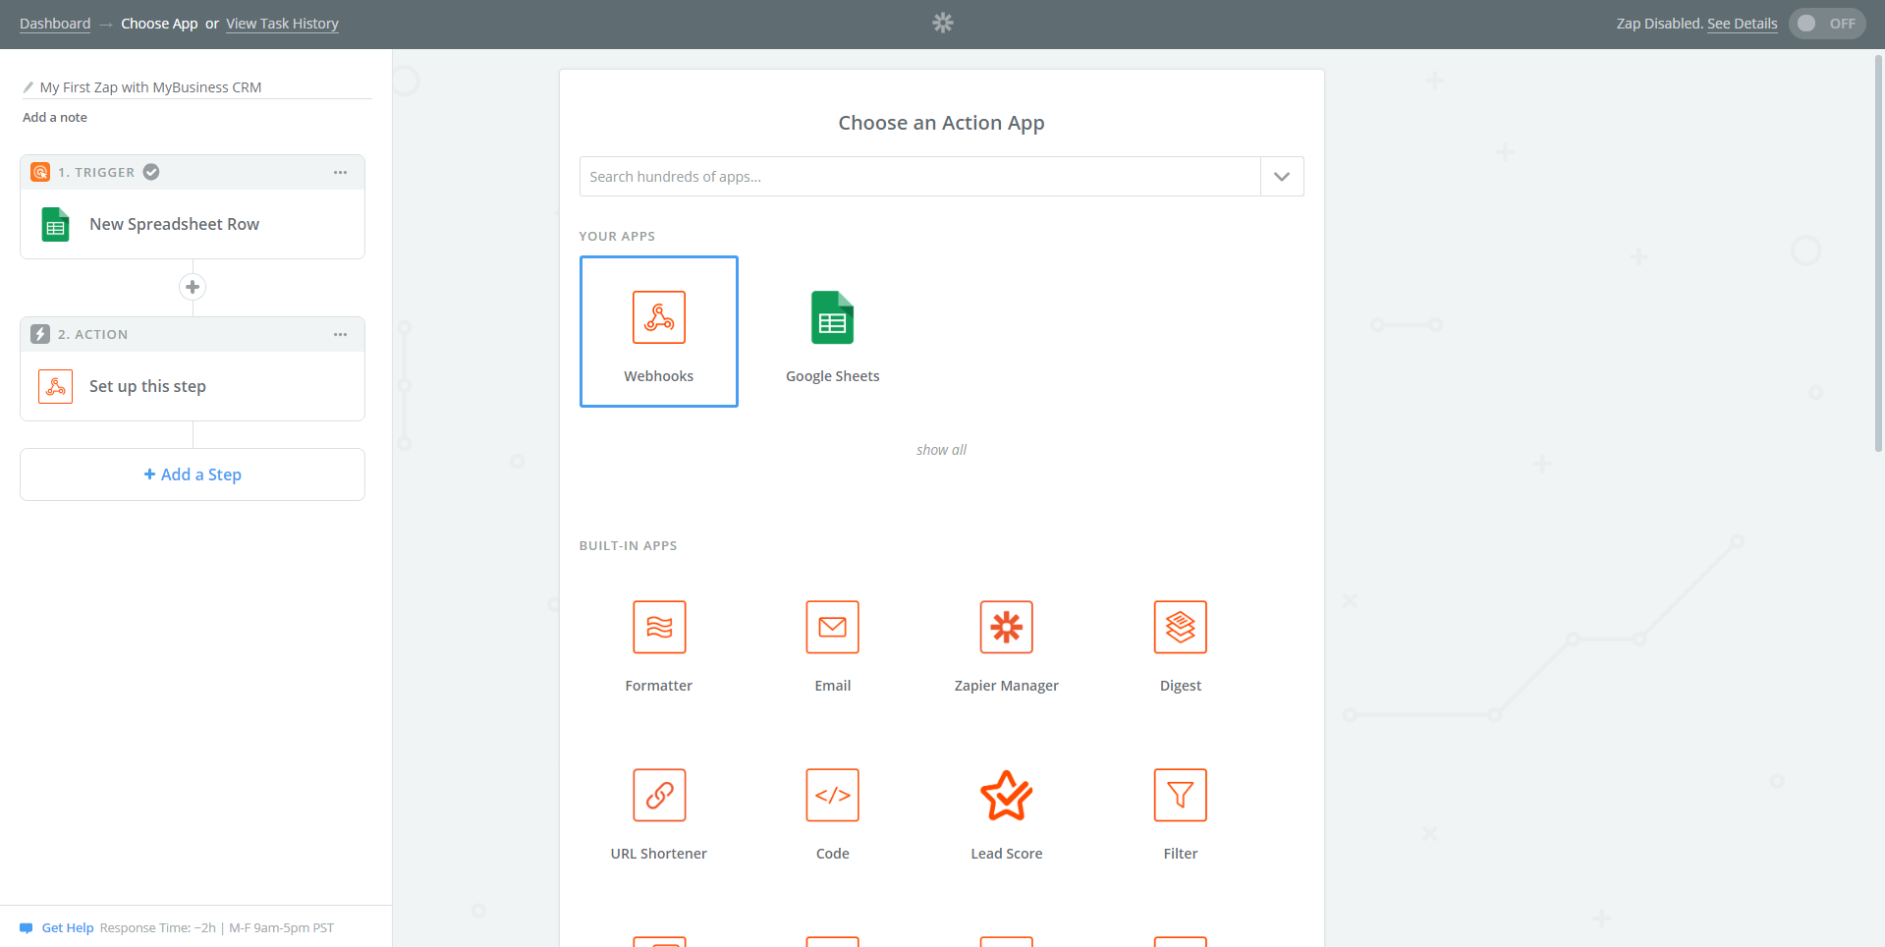1885x947 pixels.
Task: Click Add a note
Action: [55, 117]
